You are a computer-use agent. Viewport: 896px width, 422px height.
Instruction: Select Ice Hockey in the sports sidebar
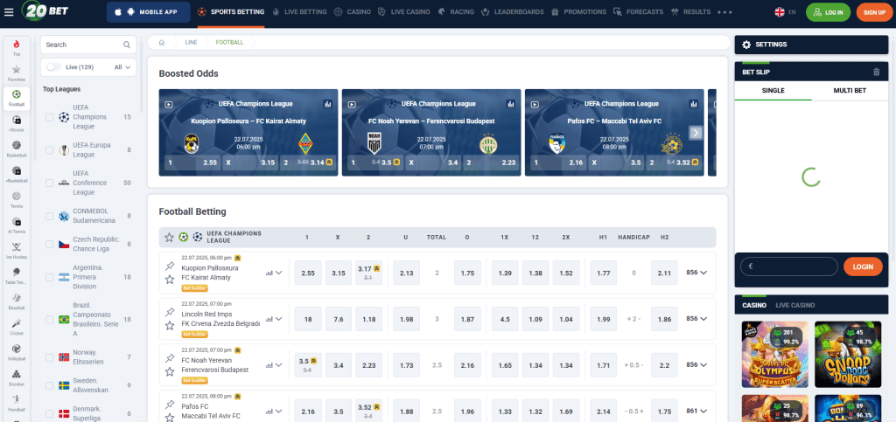pyautogui.click(x=17, y=251)
